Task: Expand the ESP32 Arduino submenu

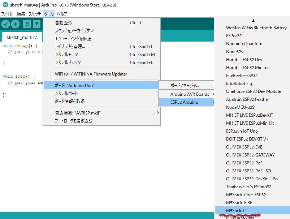Action: pyautogui.click(x=186, y=102)
